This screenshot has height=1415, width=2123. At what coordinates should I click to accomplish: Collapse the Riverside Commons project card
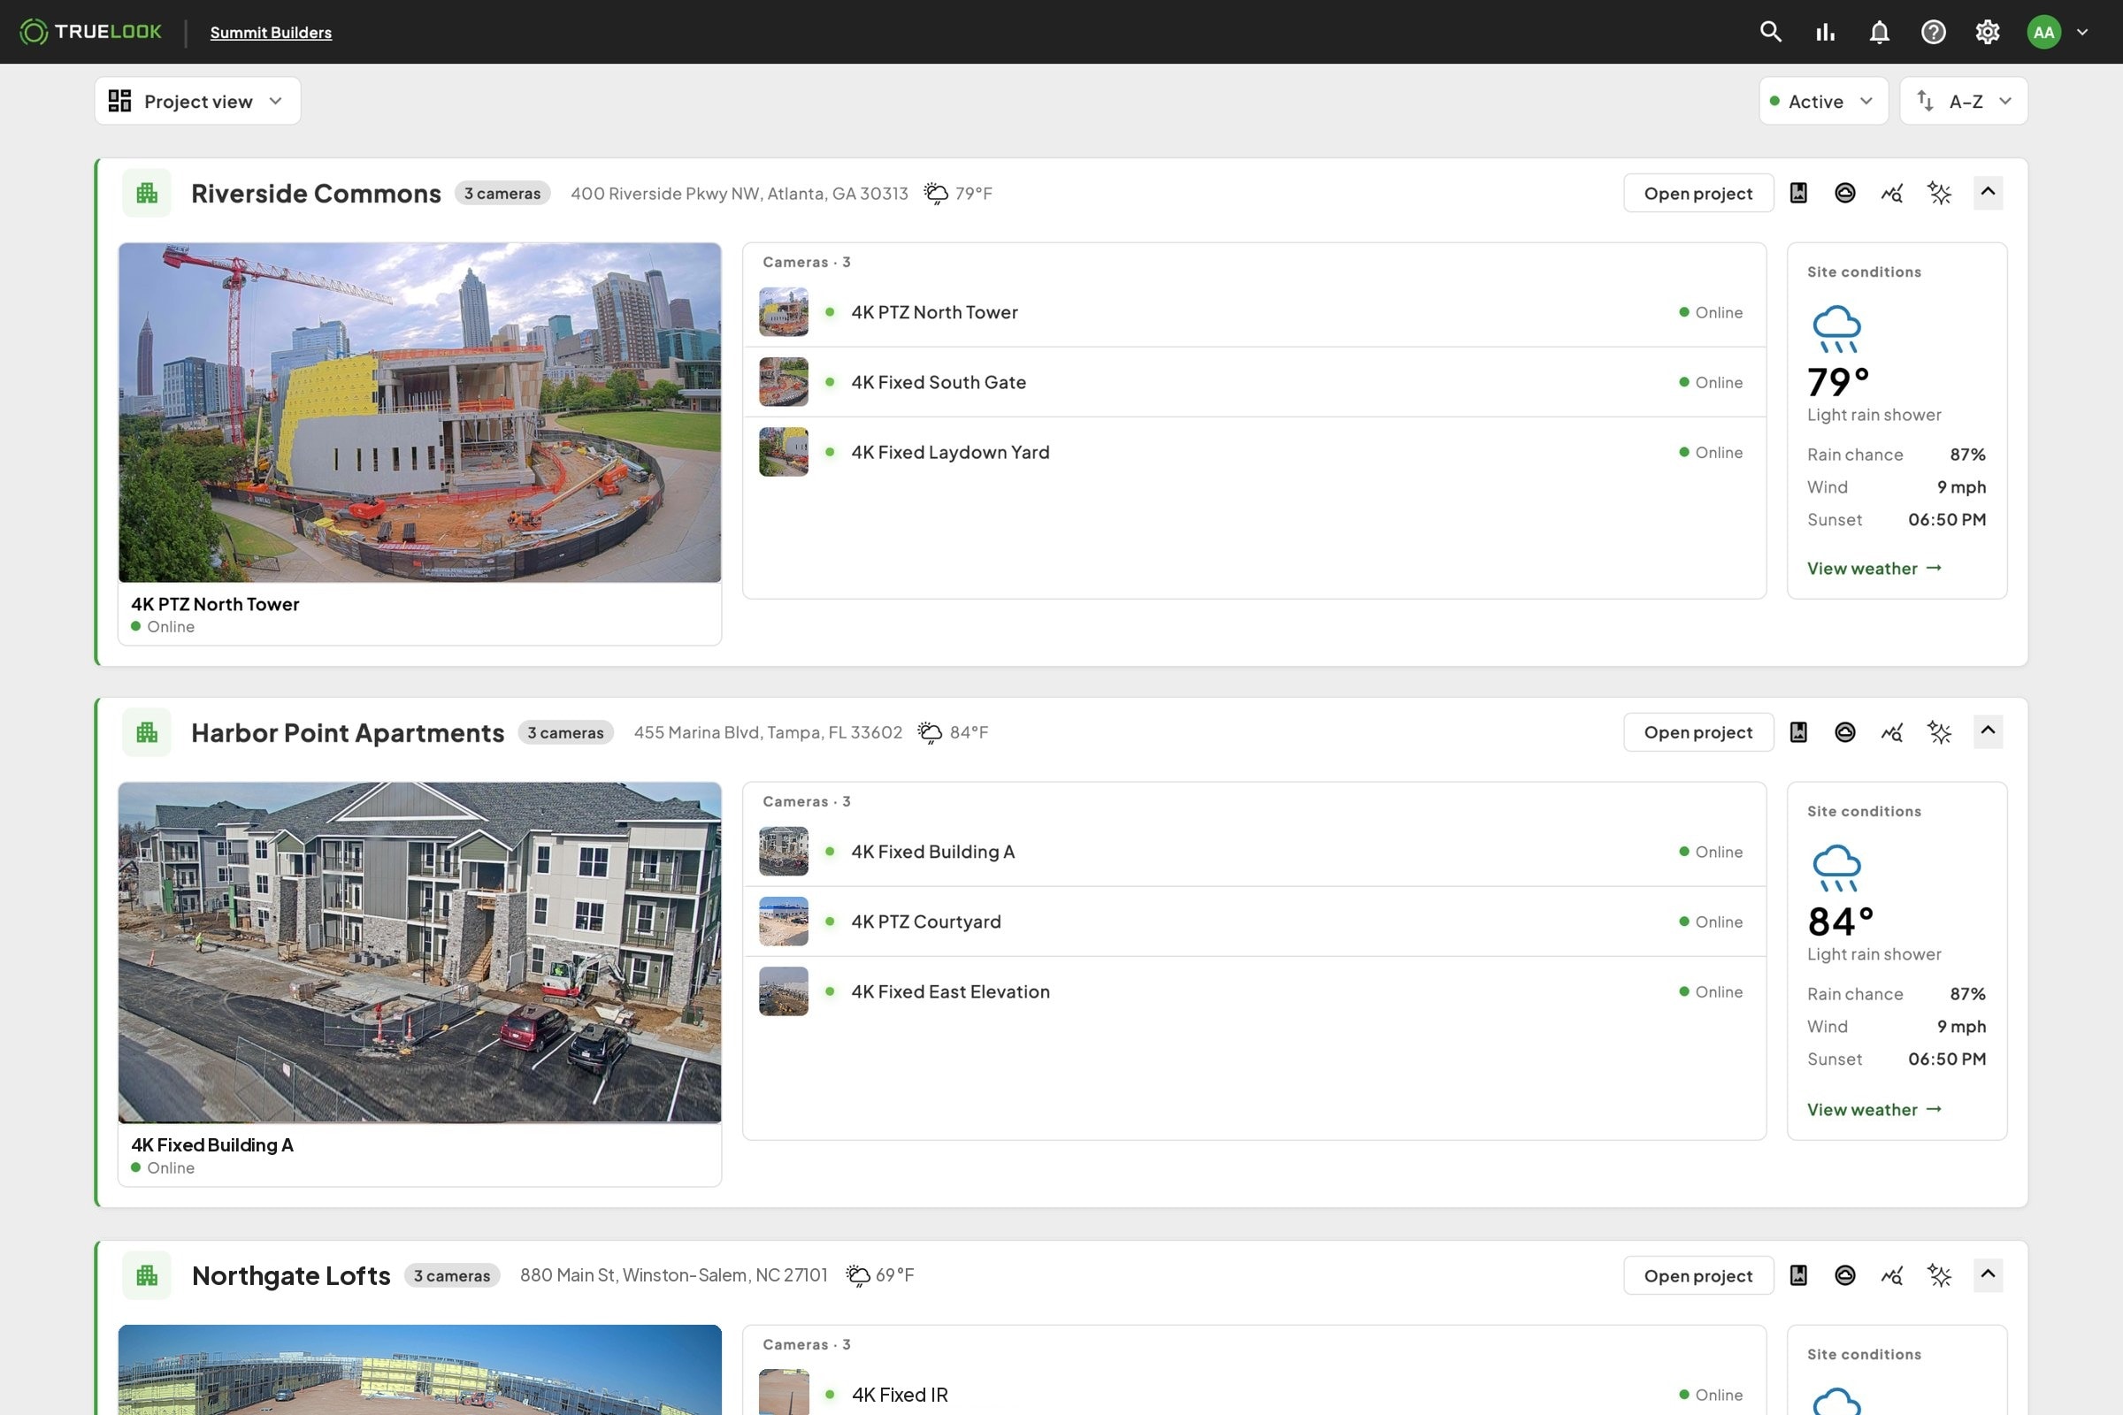click(1988, 192)
